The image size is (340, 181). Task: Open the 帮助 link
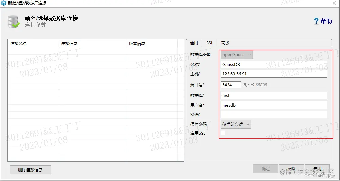pos(326,21)
